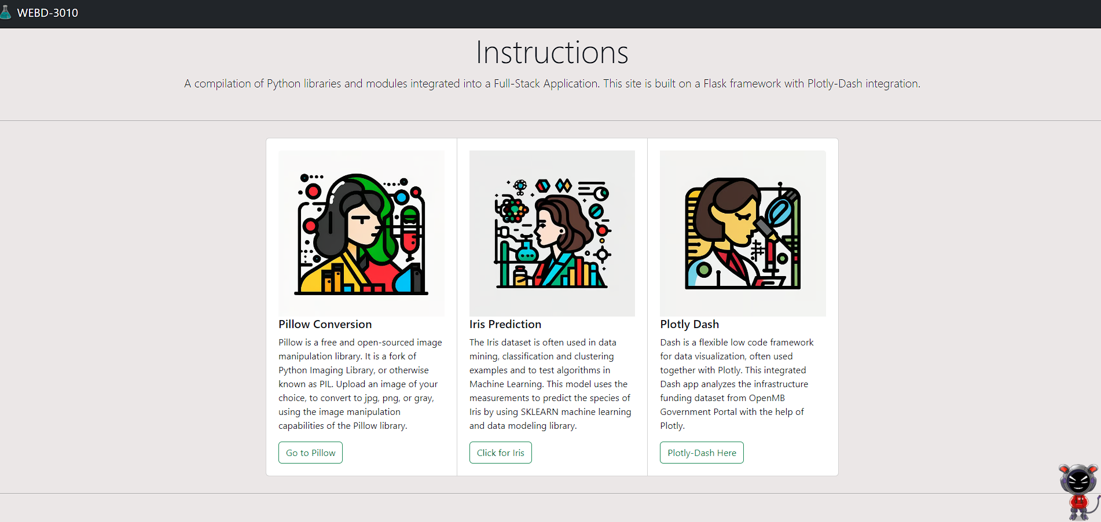Click the flask logo icon in navbar
The width and height of the screenshot is (1101, 522).
click(x=5, y=12)
